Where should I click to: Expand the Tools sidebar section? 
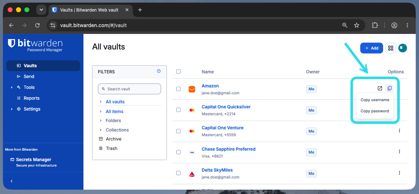coord(12,87)
